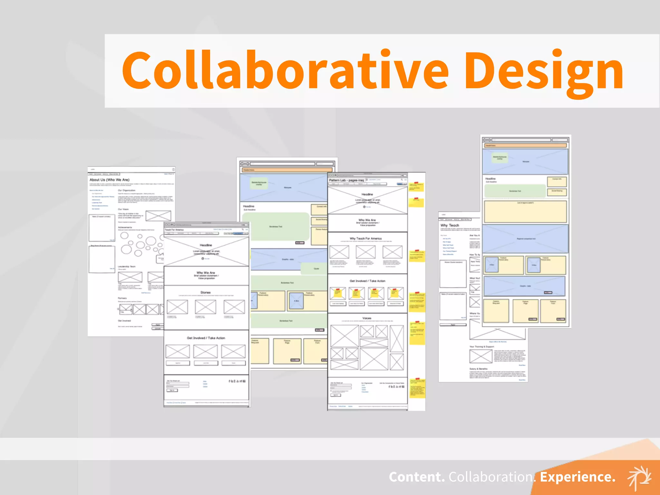
Task: Click search field in wireframe behind Pattern Lab
Action: (x=325, y=164)
